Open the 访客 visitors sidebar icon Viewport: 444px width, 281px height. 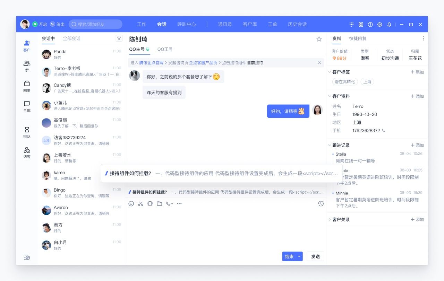click(x=27, y=152)
